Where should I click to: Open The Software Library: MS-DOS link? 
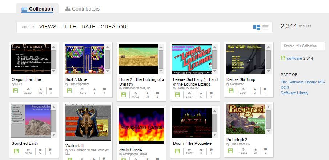coord(303,85)
